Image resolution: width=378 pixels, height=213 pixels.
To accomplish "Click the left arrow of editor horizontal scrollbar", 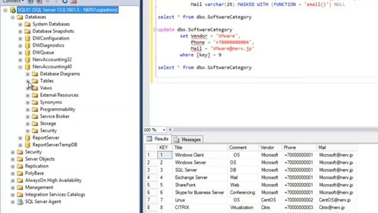I will 170,130.
